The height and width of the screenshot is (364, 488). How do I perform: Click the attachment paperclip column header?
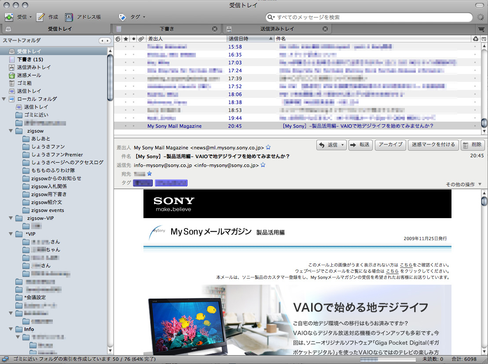(141, 39)
